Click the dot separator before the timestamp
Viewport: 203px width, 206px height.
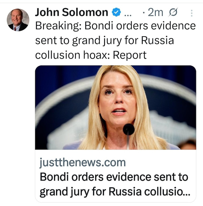click(143, 13)
